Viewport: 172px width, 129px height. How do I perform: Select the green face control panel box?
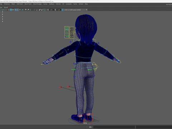click(x=67, y=32)
